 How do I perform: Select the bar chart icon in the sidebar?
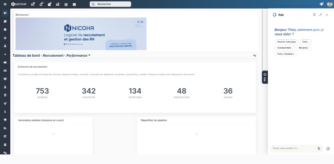pyautogui.click(x=5, y=128)
